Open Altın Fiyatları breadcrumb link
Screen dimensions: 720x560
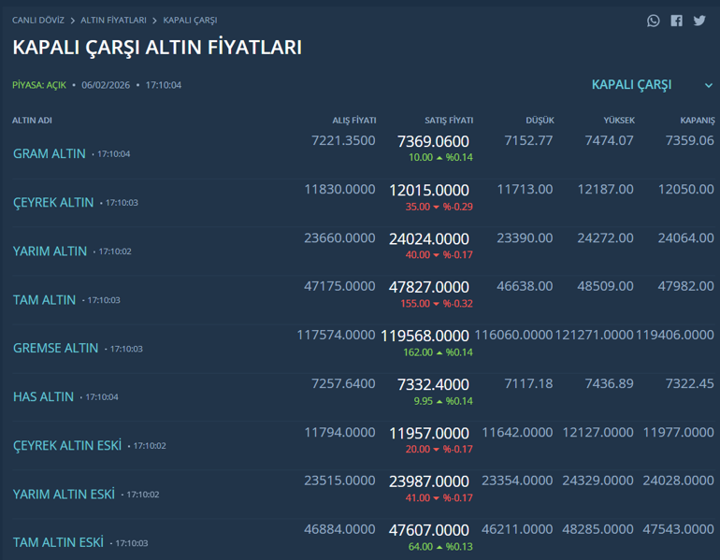coord(113,20)
